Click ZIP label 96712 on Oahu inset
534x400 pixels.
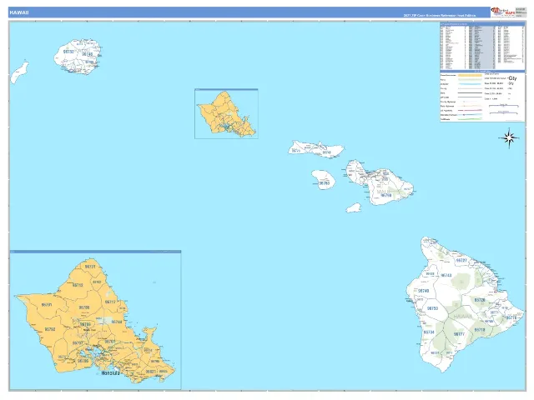[78, 285]
